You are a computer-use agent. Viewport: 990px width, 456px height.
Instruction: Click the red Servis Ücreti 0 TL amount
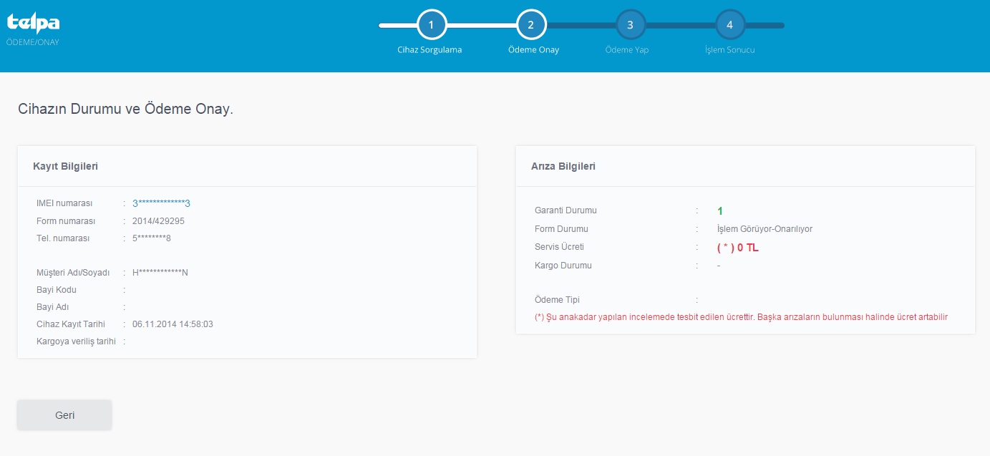pyautogui.click(x=737, y=248)
